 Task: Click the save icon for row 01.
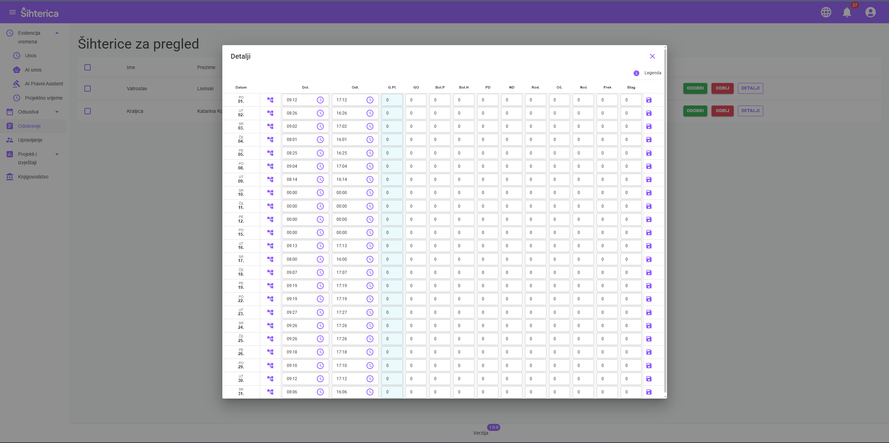(x=649, y=100)
